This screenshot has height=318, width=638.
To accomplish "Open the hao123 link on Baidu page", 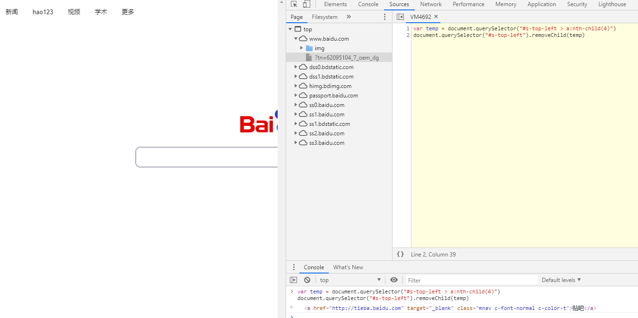I will pos(43,12).
